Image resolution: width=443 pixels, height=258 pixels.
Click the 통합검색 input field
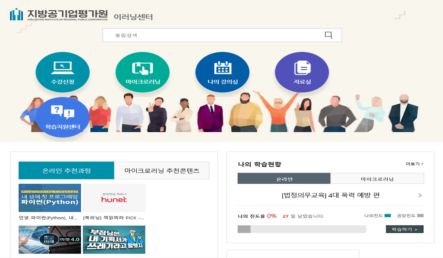point(222,35)
